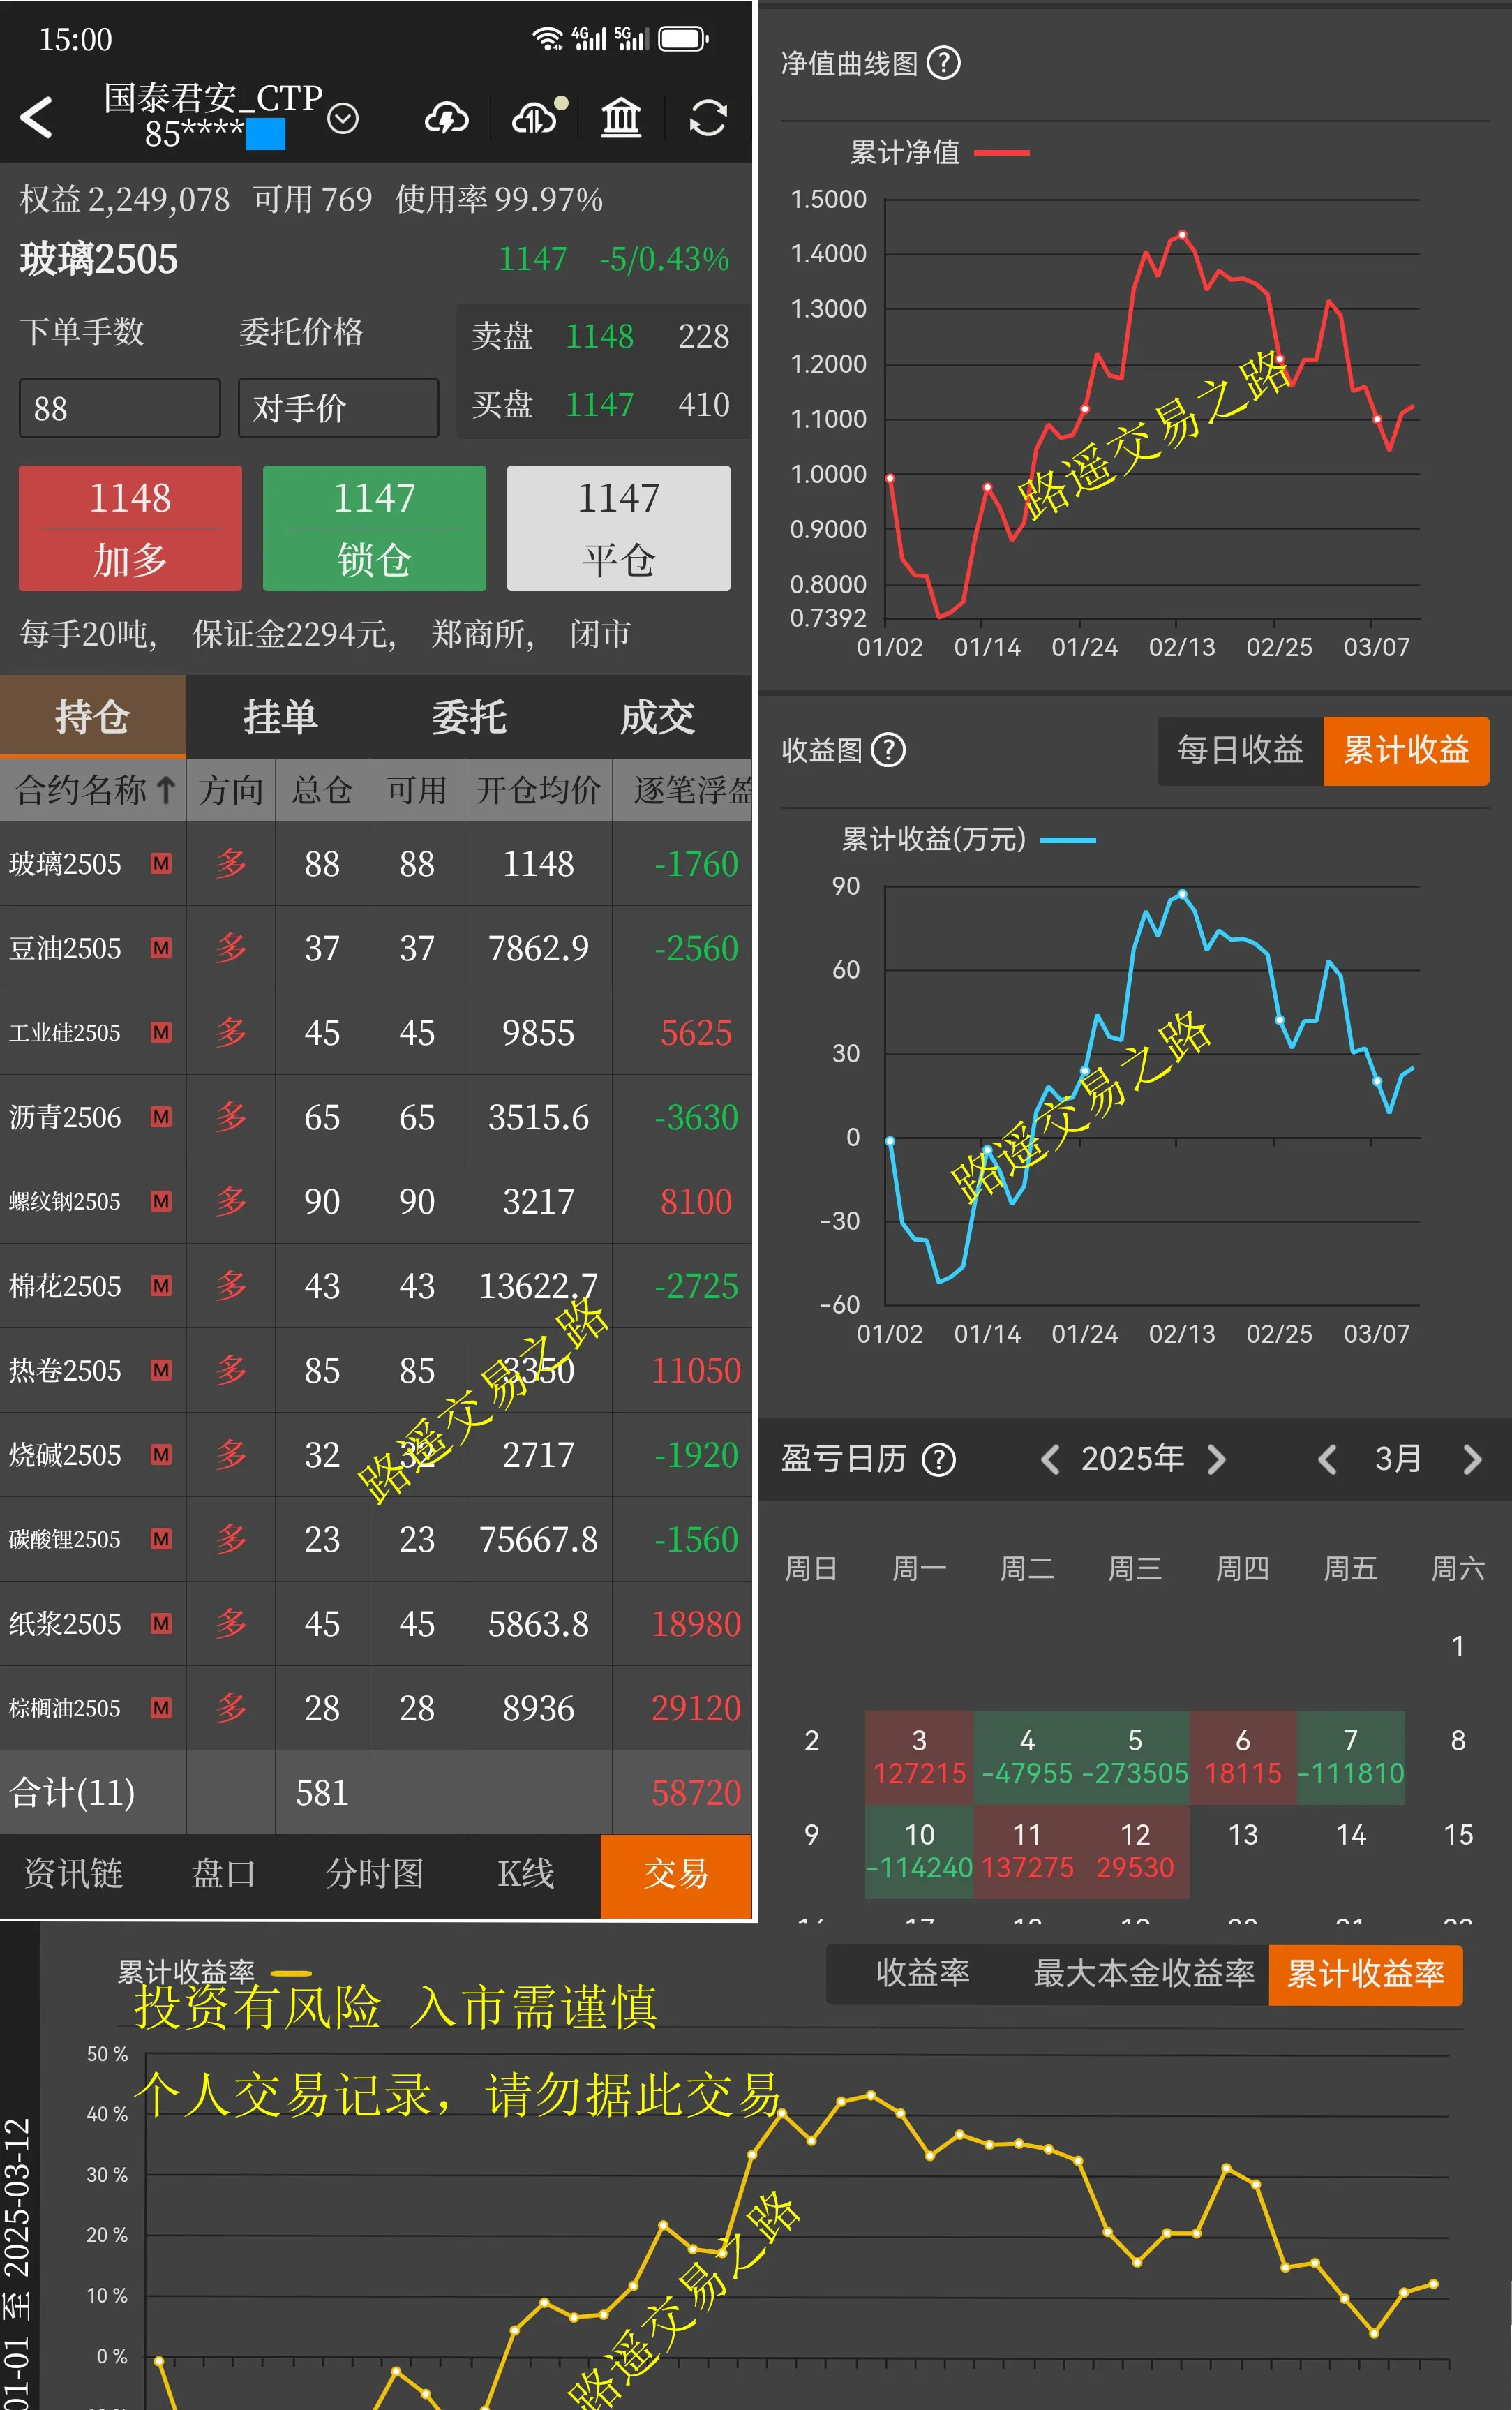Click the 下单手数 input showing 88
The image size is (1512, 2410).
click(119, 408)
